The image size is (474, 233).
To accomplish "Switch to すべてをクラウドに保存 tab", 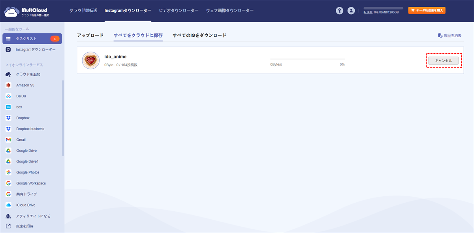I will tap(138, 35).
